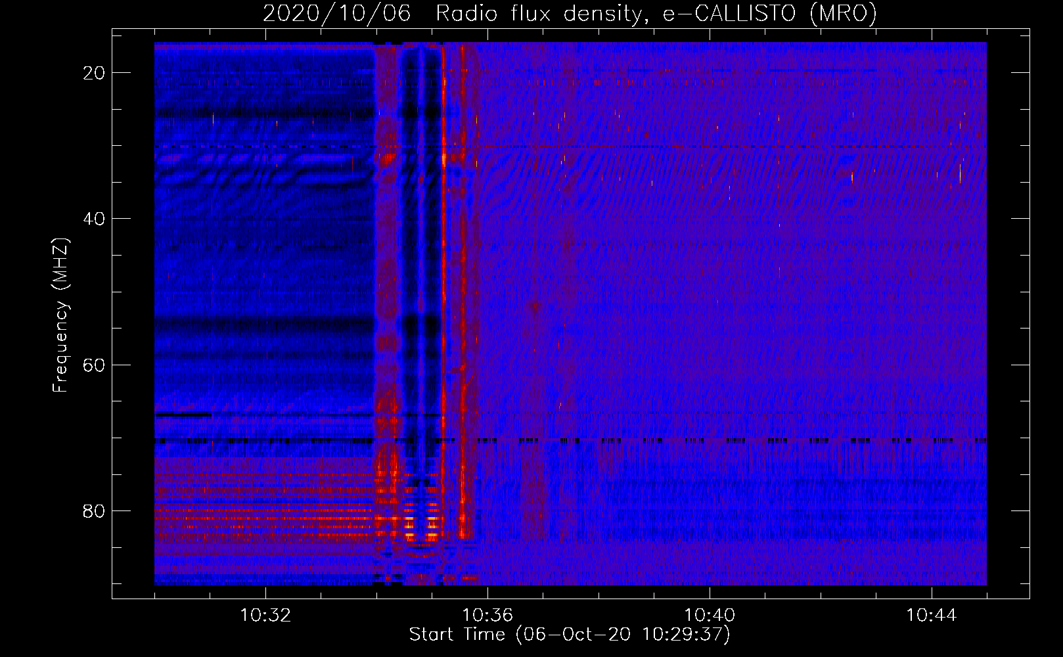Select the '80' frequency tick label
Image resolution: width=1063 pixels, height=657 pixels.
[x=94, y=511]
